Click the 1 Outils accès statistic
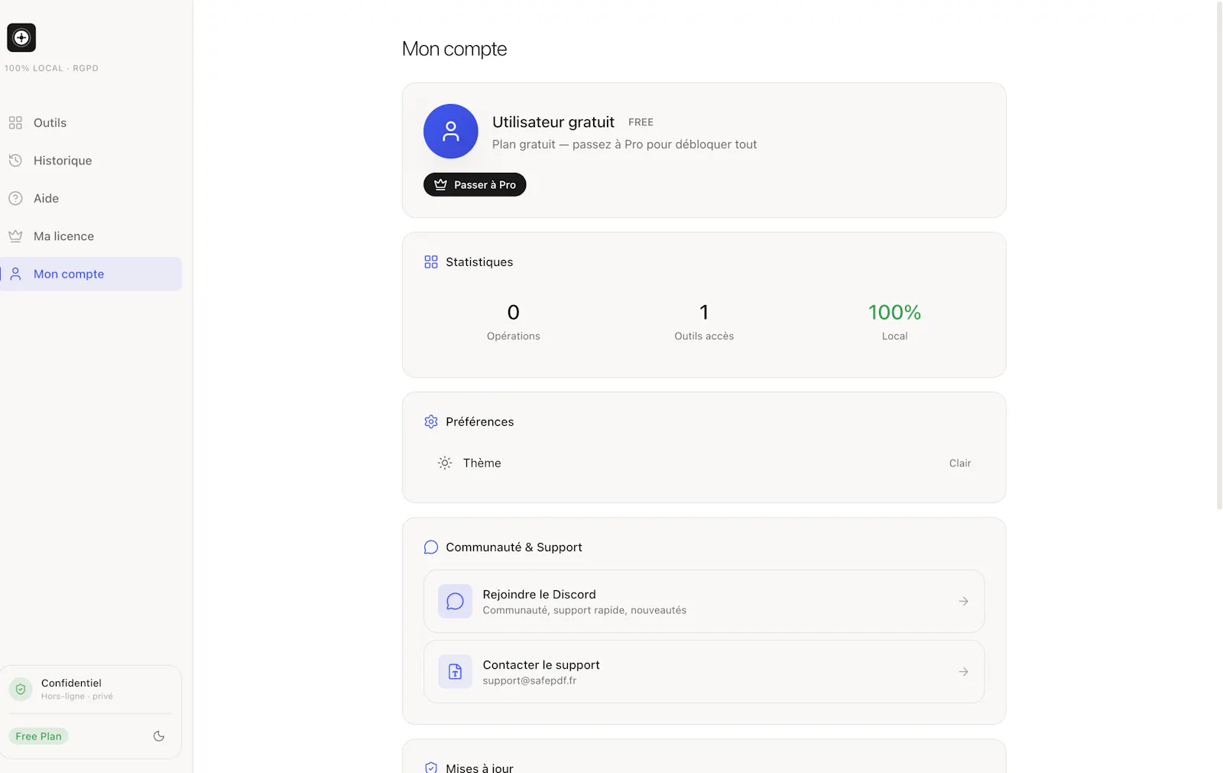This screenshot has width=1223, height=773. [704, 323]
